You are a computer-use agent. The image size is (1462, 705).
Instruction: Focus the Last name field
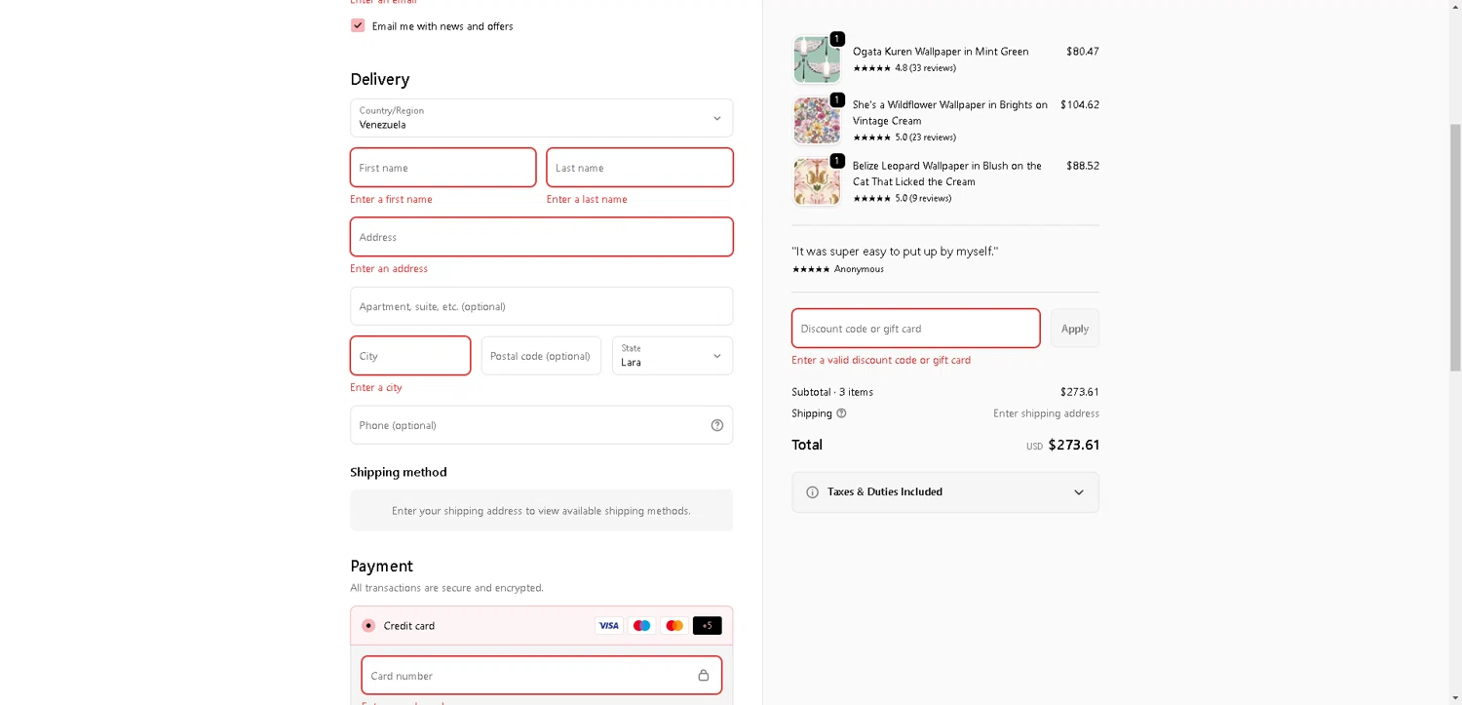tap(639, 168)
